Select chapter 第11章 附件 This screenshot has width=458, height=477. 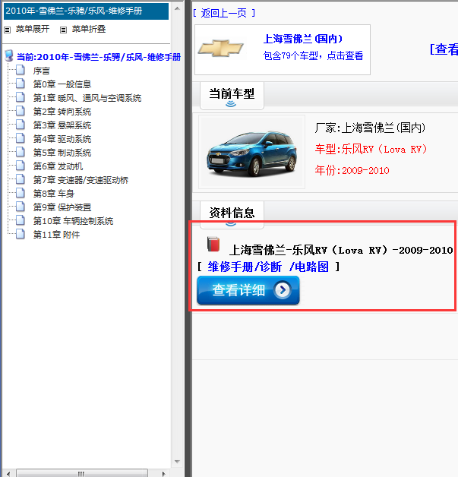(56, 235)
